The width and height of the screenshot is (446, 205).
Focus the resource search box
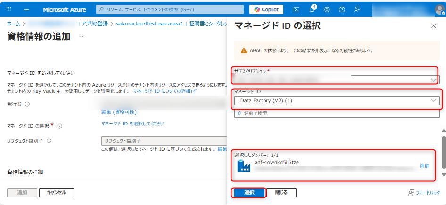170,9
